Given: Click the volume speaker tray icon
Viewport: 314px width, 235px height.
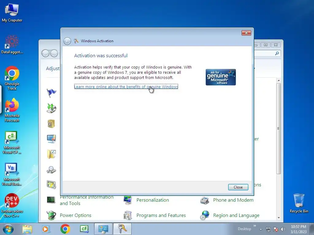Looking at the screenshot, I should coord(283,229).
